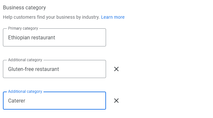Click the Business category heading

click(24, 8)
